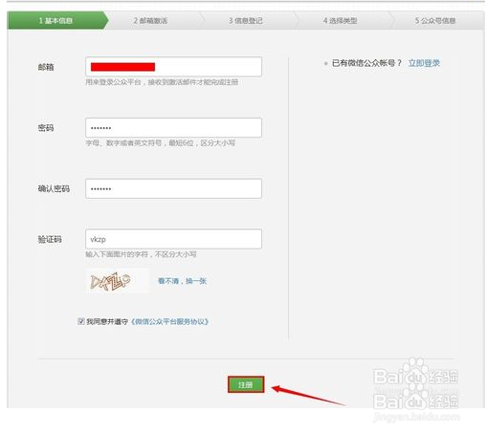Image resolution: width=487 pixels, height=434 pixels.
Task: Click the 看不清，换一张 link
Action: pyautogui.click(x=183, y=281)
